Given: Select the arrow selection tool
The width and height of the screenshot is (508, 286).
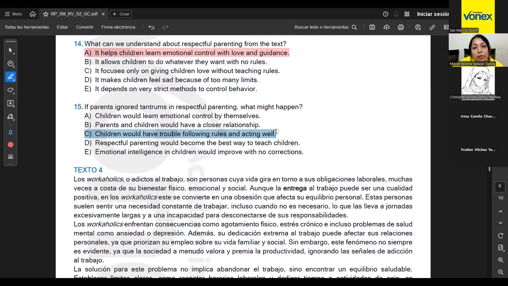Looking at the screenshot, I should click(x=11, y=50).
